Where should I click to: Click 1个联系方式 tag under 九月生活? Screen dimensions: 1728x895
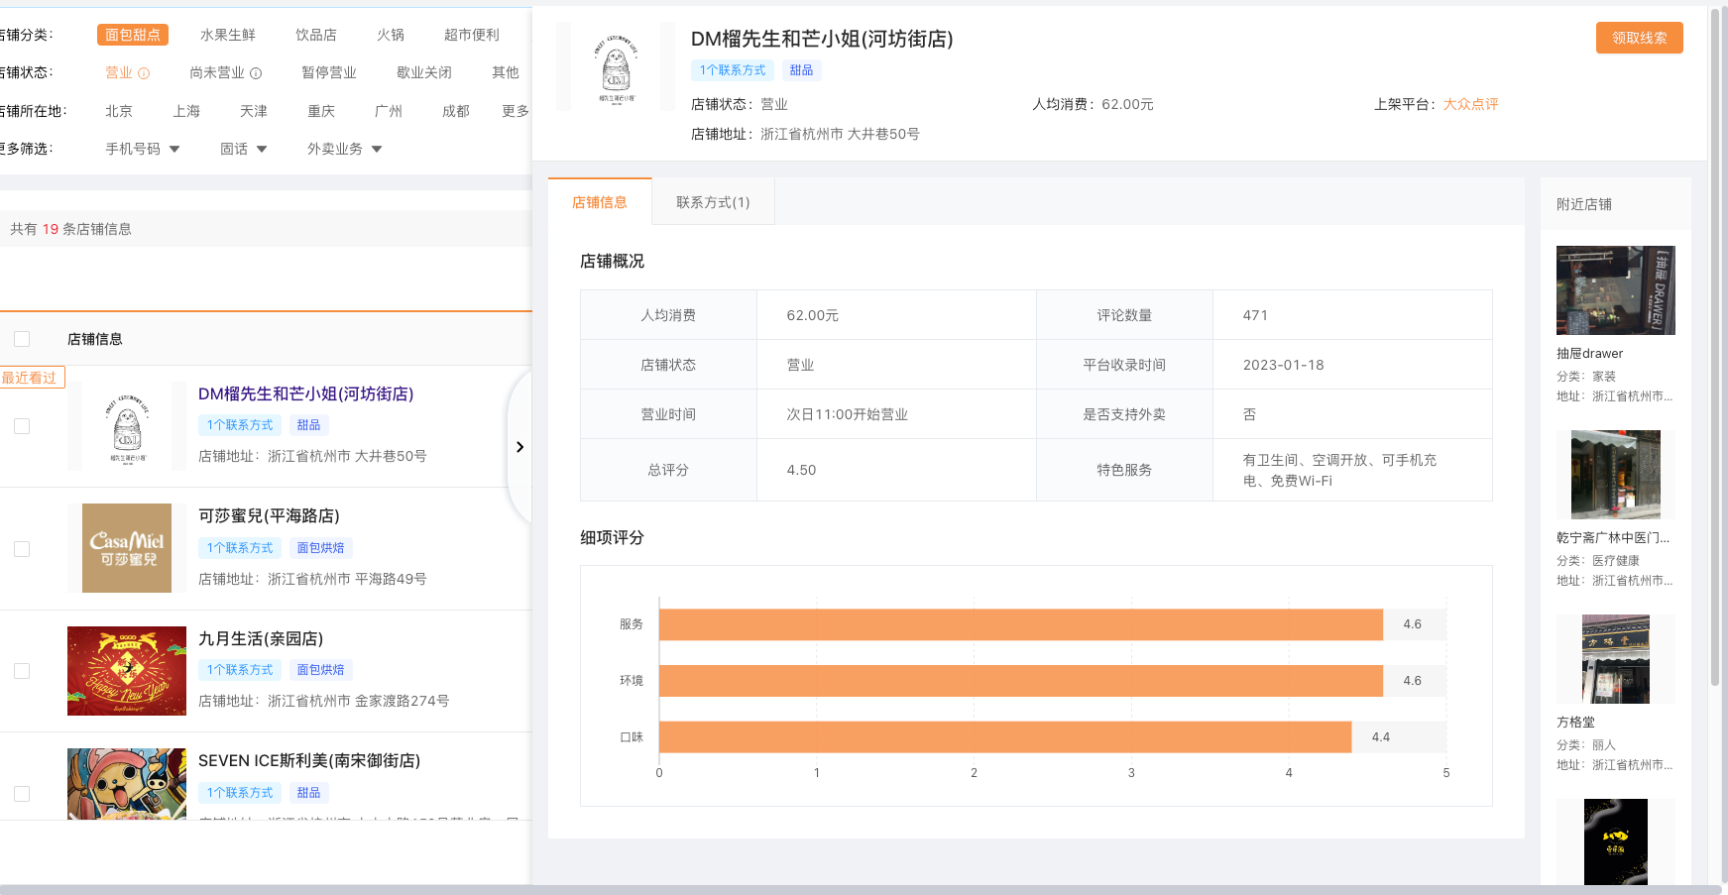[x=240, y=670]
